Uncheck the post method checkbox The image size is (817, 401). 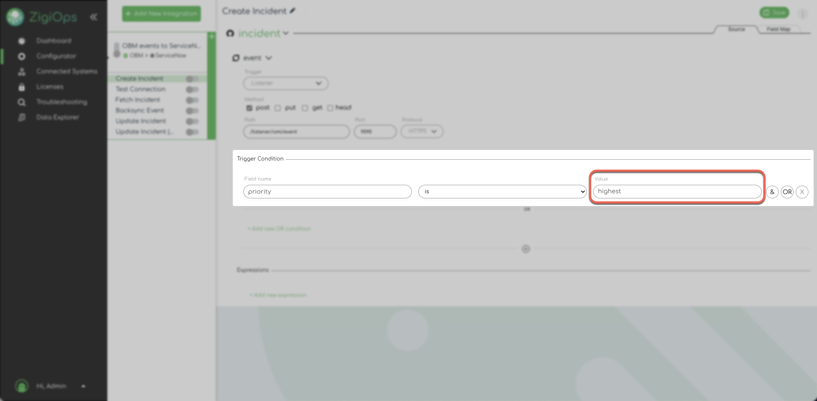[x=249, y=108]
